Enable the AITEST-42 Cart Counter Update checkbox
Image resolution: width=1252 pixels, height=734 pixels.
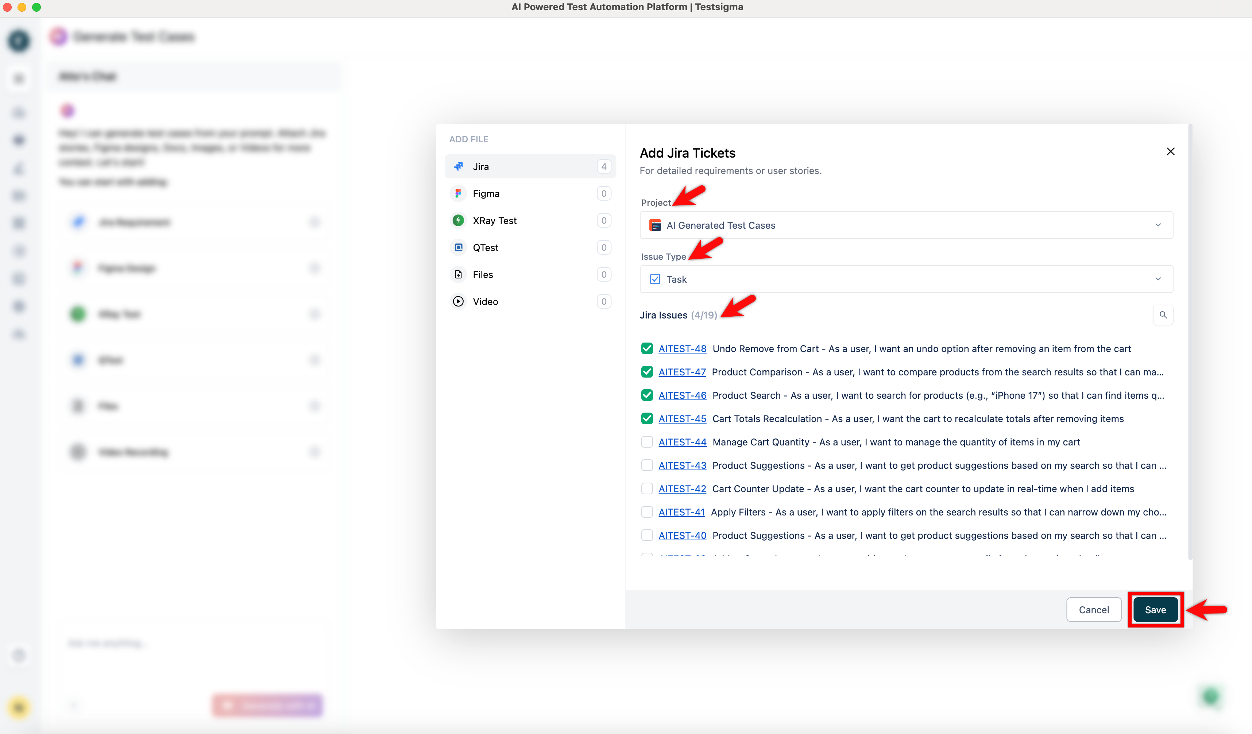pyautogui.click(x=647, y=488)
